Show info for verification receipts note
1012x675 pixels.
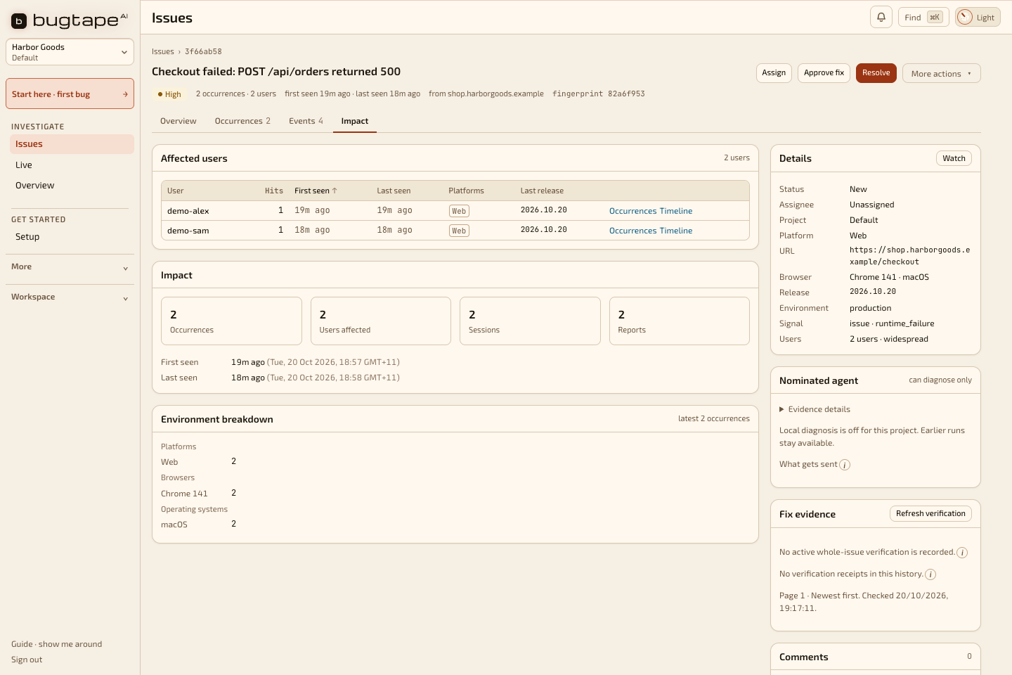point(930,574)
